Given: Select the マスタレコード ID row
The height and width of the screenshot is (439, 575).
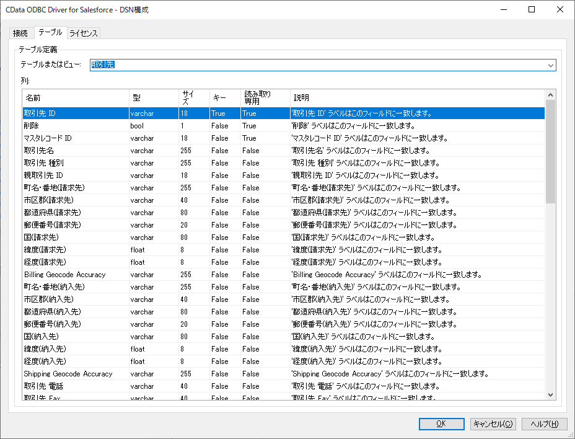Looking at the screenshot, I should 283,138.
